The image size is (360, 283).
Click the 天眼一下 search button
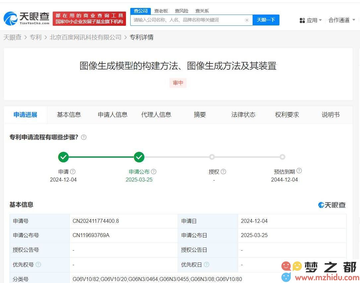point(266,20)
